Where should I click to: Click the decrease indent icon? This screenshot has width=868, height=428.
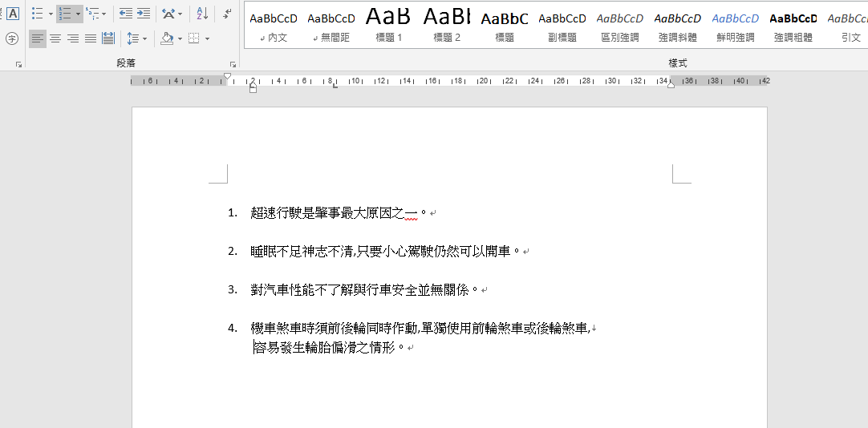[126, 14]
